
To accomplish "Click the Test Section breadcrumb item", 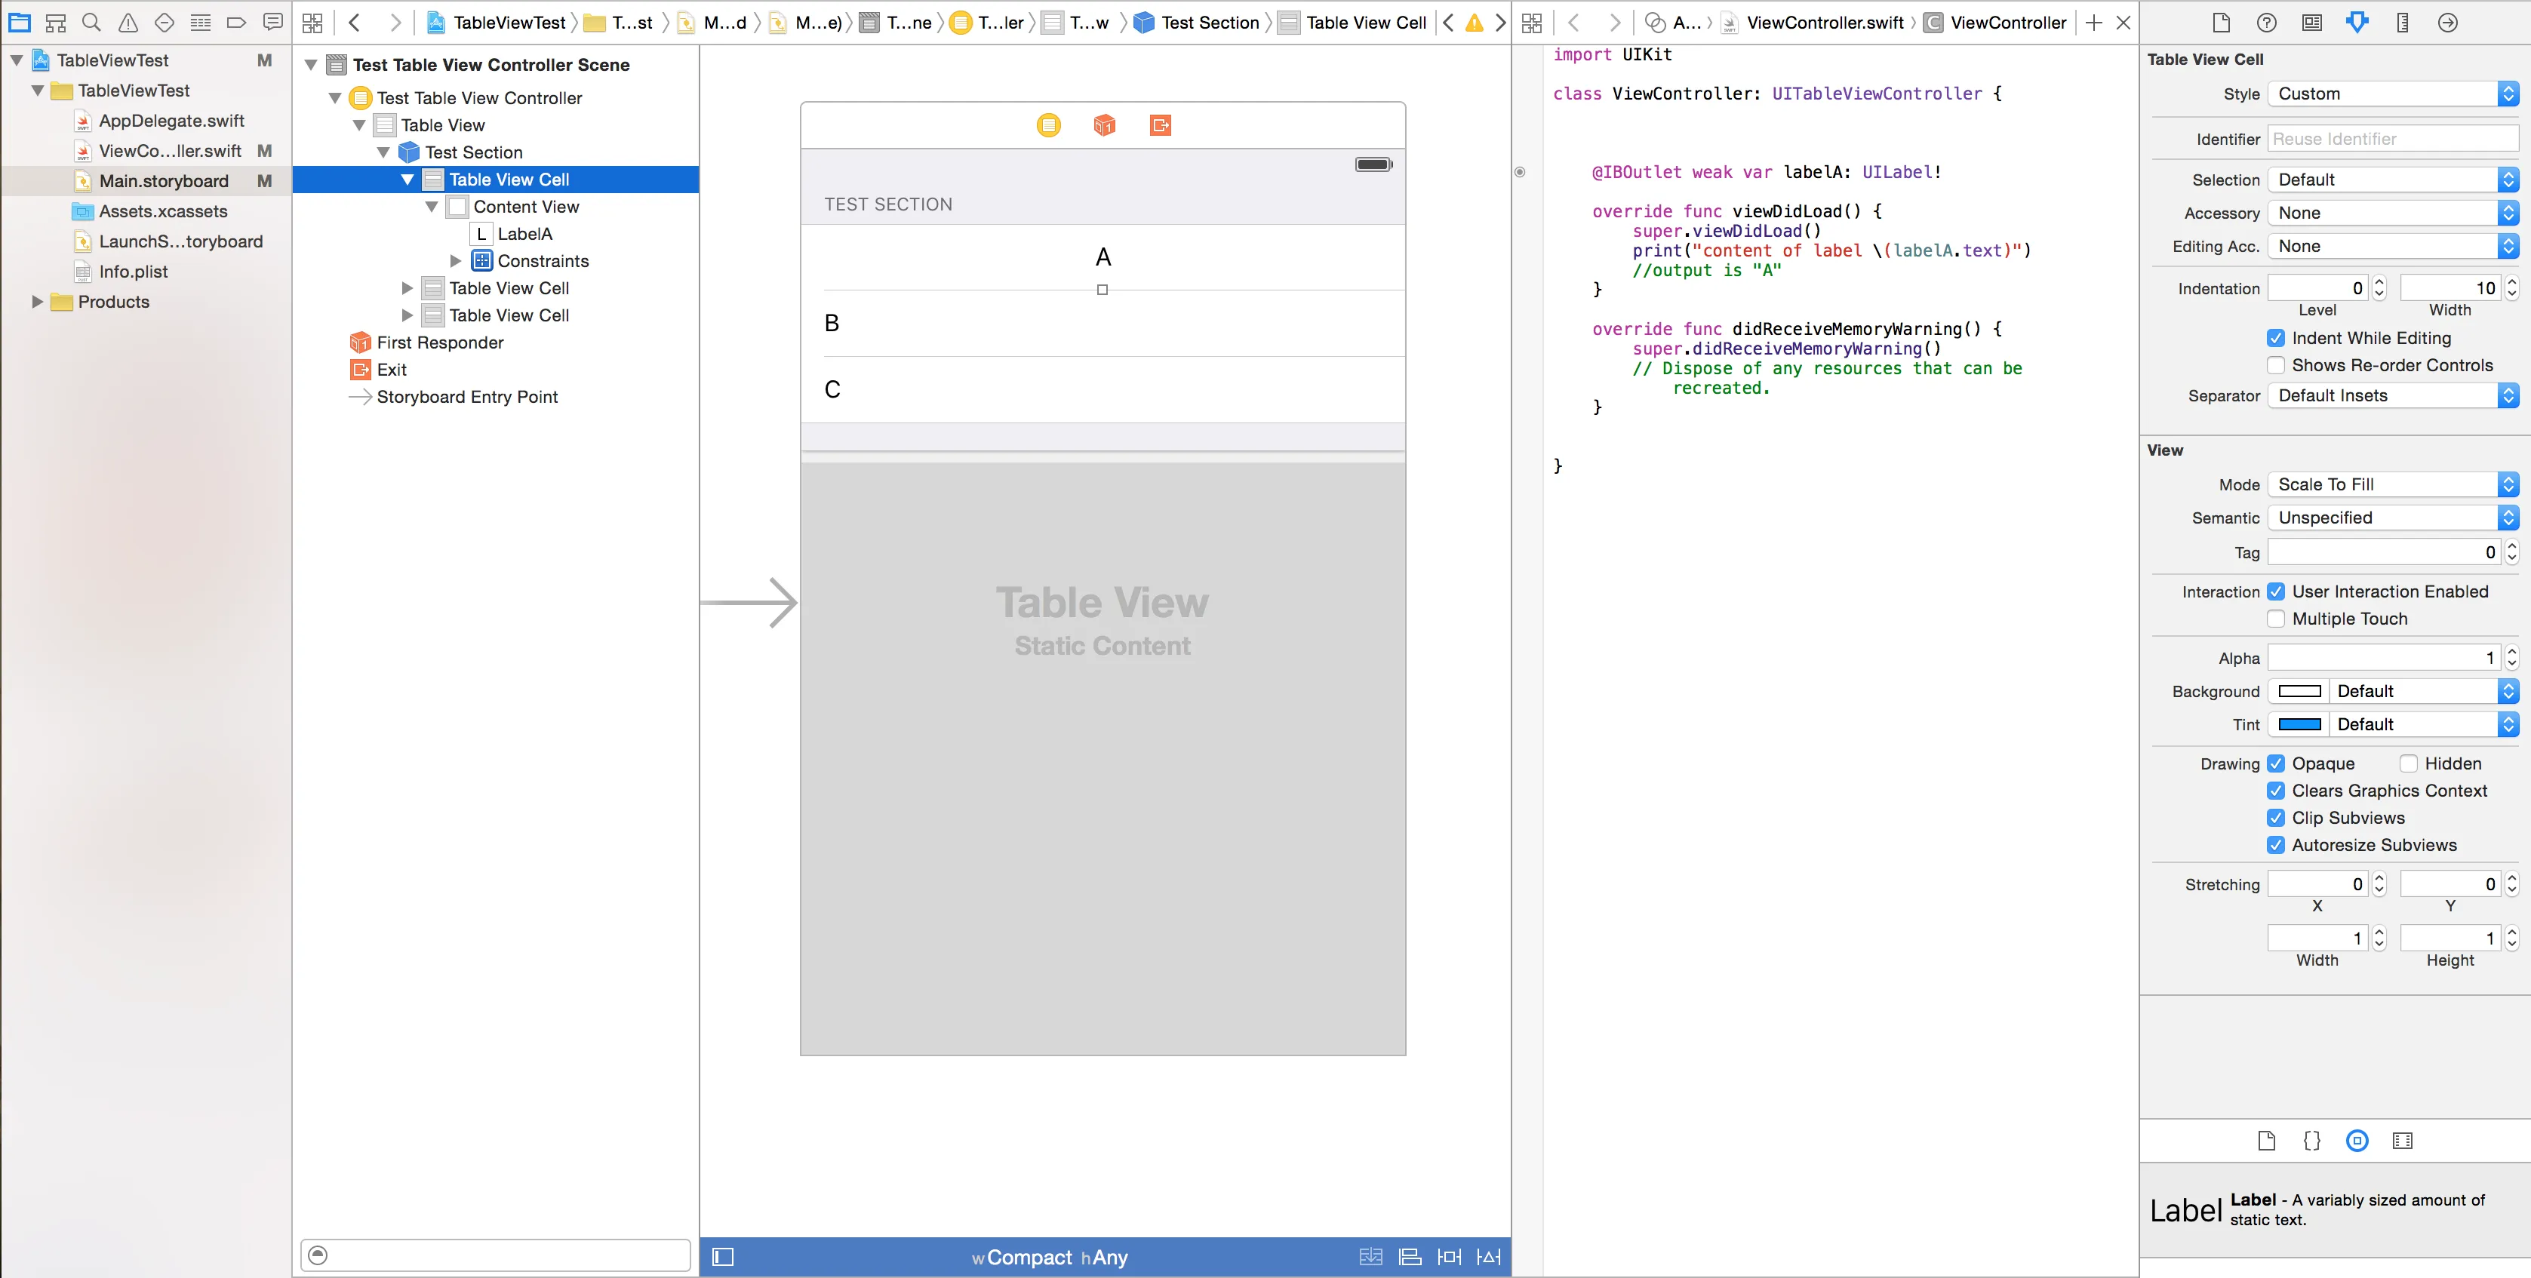I will (x=1208, y=23).
